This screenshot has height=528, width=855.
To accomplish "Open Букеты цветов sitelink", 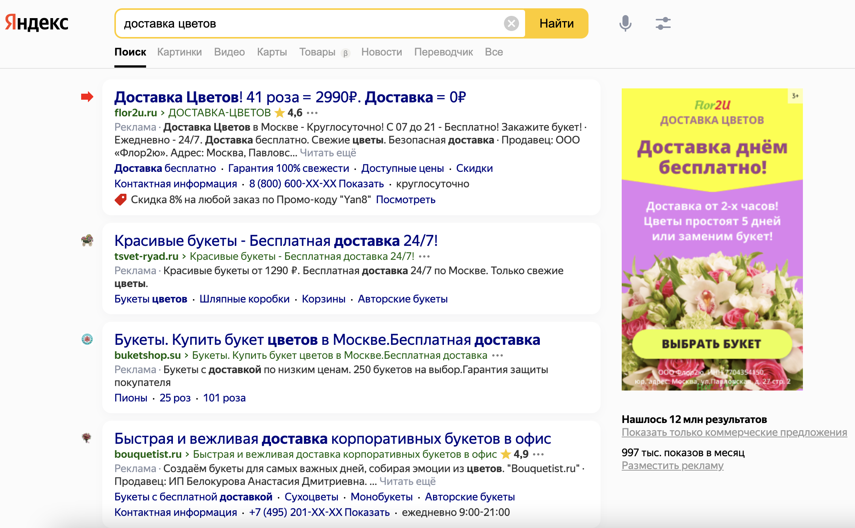I will pos(151,299).
